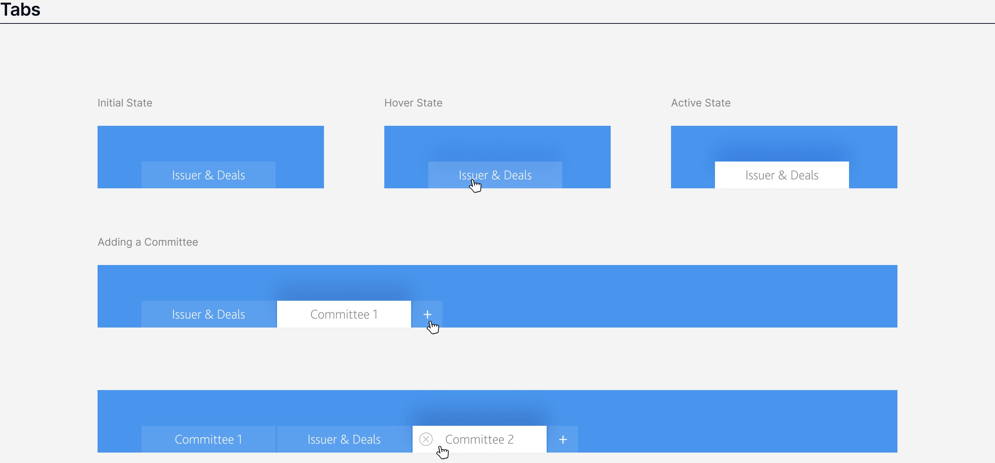Click blue area above white Active State tab
This screenshot has height=463, width=995.
(781, 143)
